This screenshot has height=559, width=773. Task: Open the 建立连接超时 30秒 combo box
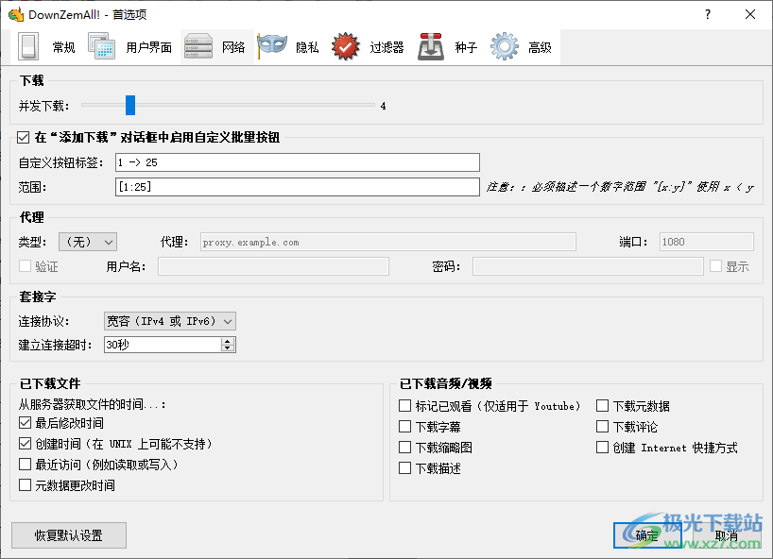point(169,345)
